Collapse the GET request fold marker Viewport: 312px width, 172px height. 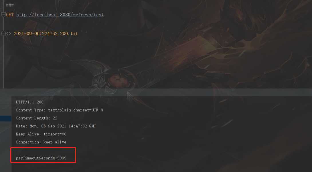pyautogui.click(x=3, y=15)
